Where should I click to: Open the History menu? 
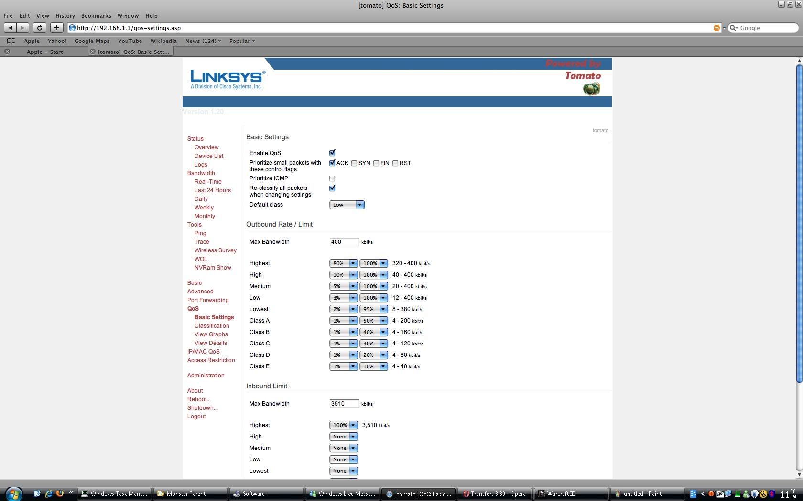65,16
